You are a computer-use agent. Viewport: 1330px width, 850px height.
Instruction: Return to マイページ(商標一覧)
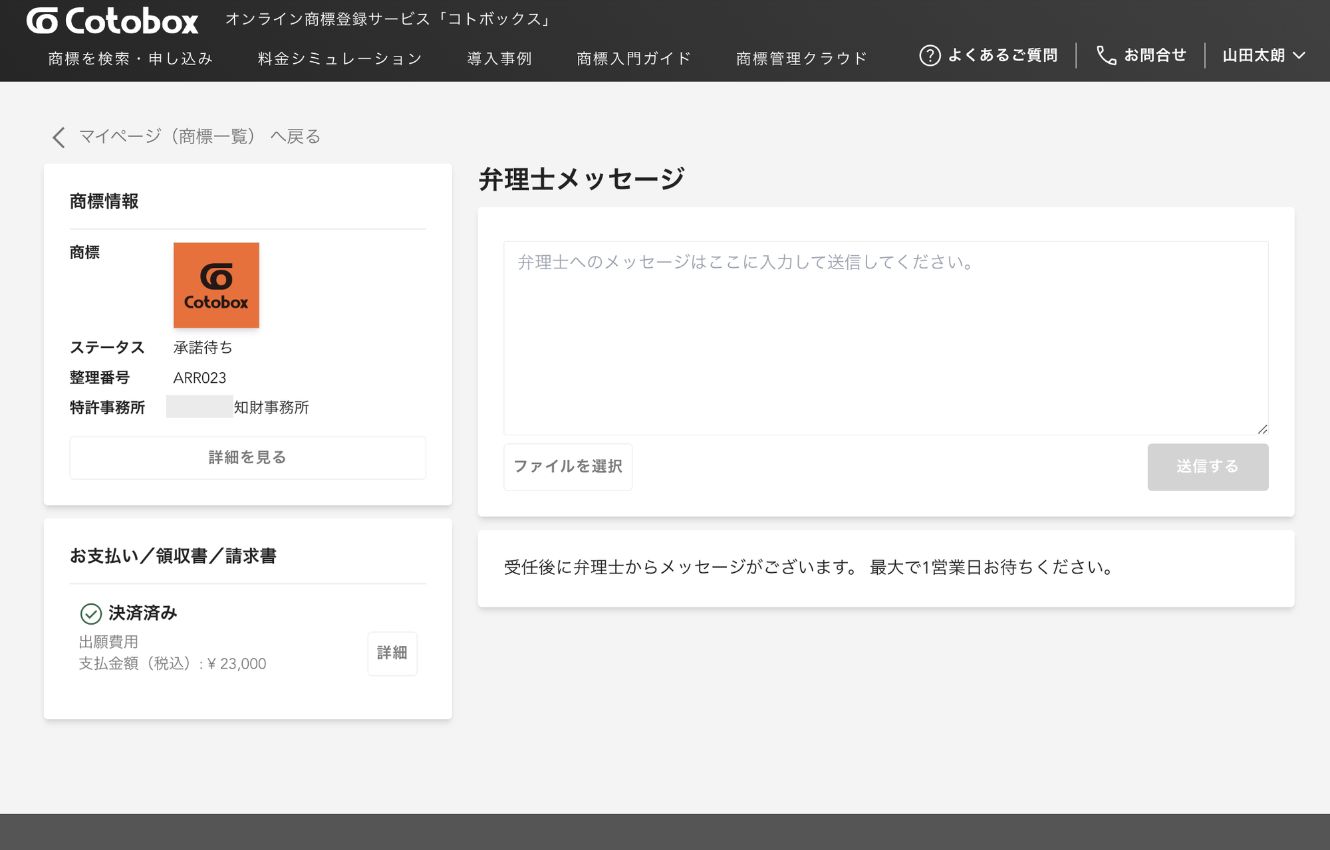[199, 137]
